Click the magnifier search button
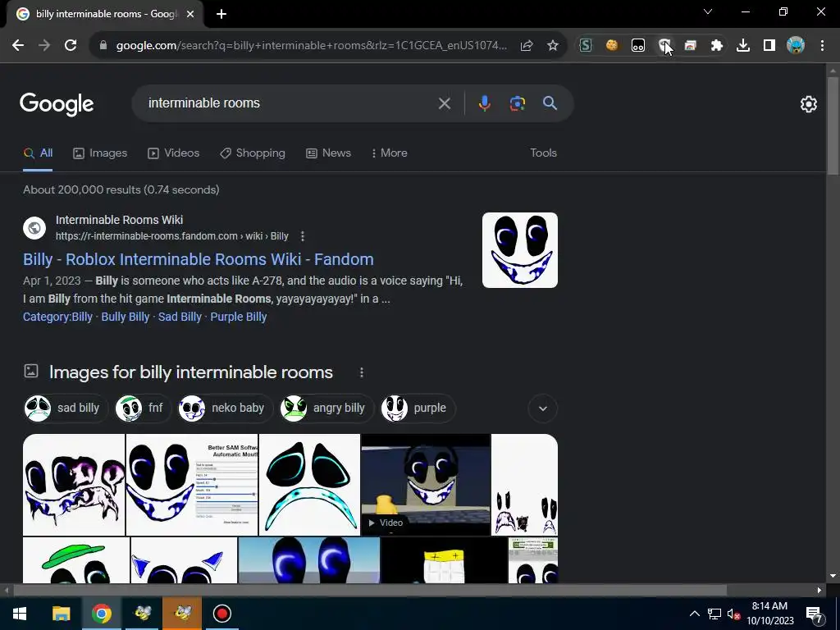The width and height of the screenshot is (840, 630). [x=550, y=103]
